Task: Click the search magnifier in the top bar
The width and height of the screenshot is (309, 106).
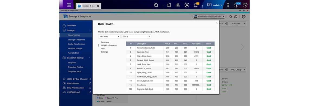Action: click(156, 5)
